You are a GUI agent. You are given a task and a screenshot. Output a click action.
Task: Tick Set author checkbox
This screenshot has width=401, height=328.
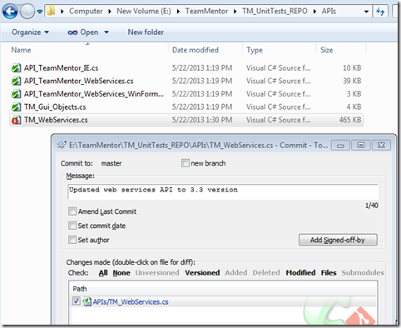pos(72,240)
